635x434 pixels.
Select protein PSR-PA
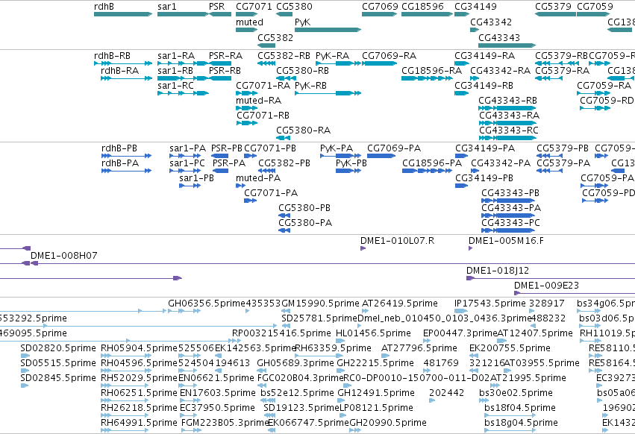click(x=229, y=163)
